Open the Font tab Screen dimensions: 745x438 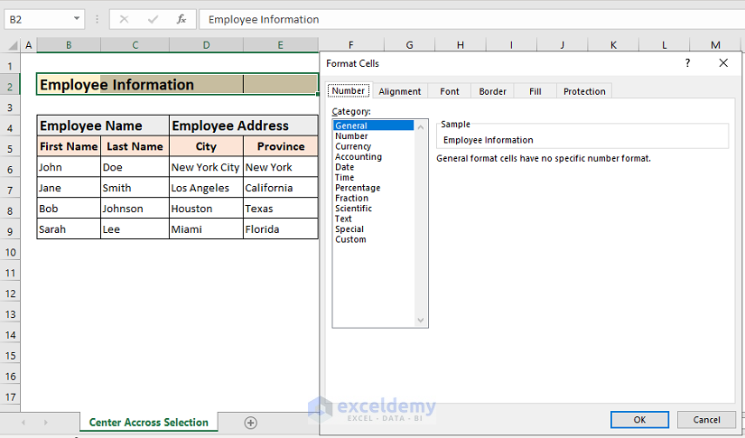point(450,91)
